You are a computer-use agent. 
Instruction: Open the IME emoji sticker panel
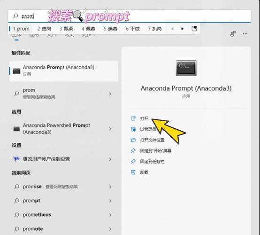click(x=194, y=29)
